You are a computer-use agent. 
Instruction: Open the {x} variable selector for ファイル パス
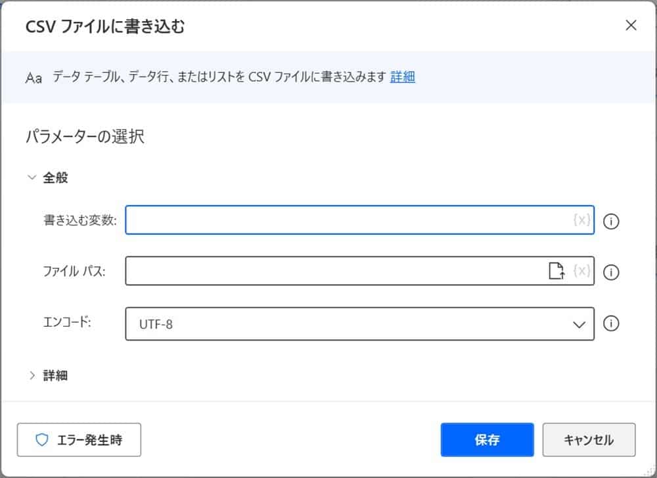click(581, 272)
